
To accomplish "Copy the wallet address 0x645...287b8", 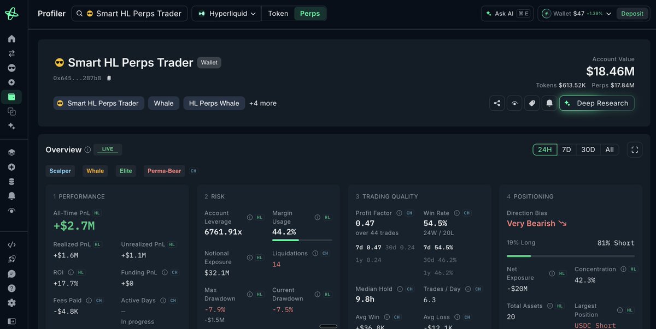I will 109,78.
